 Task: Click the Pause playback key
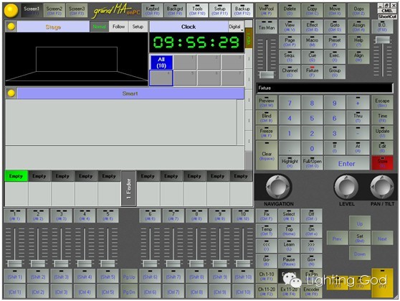(x=289, y=261)
